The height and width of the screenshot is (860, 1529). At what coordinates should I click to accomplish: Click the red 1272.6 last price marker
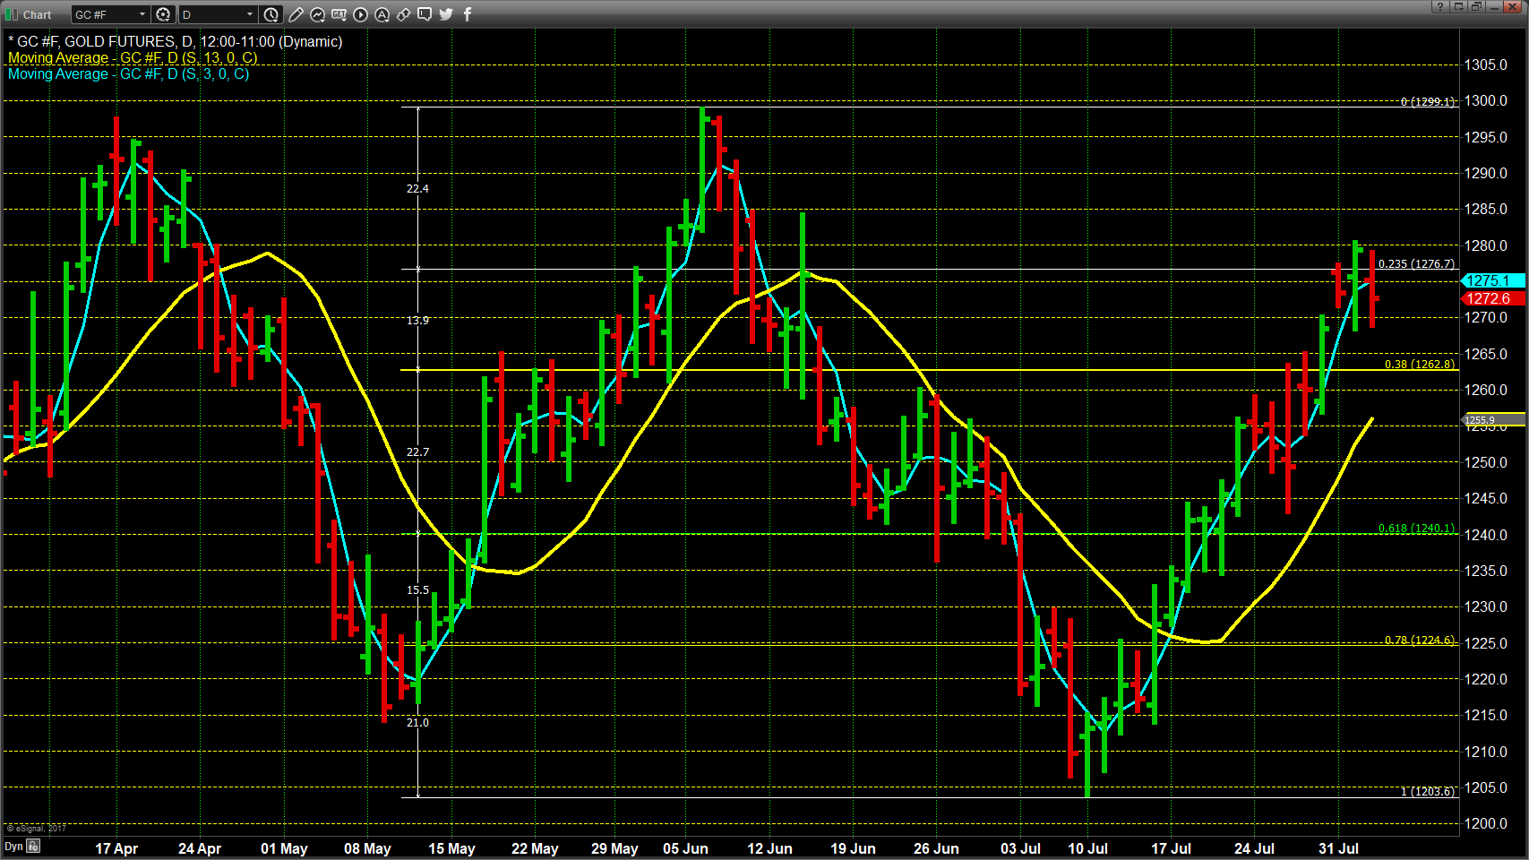pyautogui.click(x=1493, y=298)
